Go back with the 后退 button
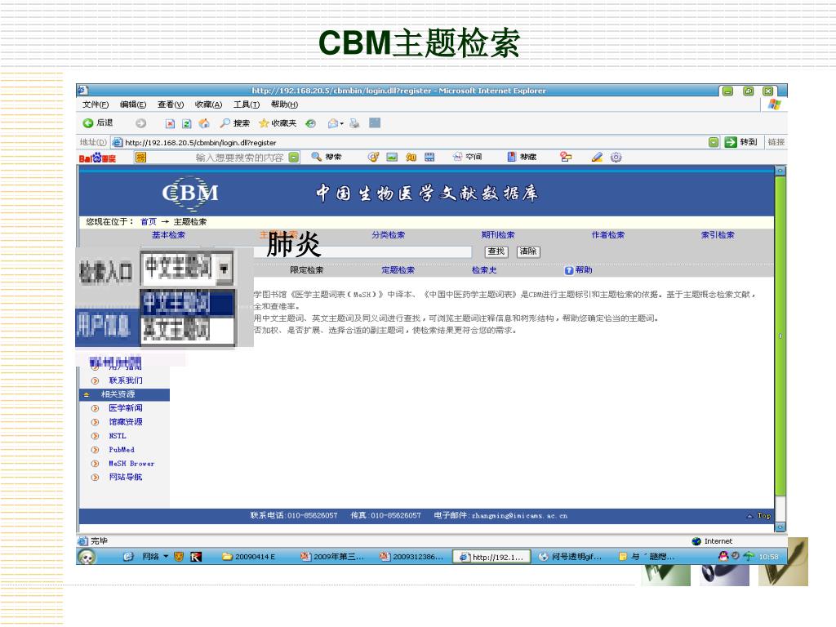The width and height of the screenshot is (836, 627). 98,123
